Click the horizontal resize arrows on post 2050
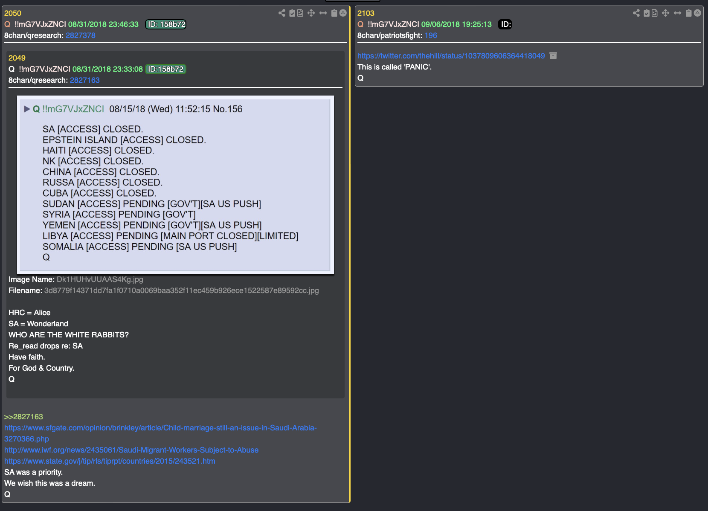 323,13
